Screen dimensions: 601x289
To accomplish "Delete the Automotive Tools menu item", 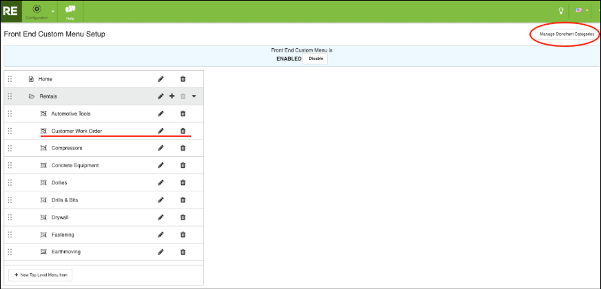I will pos(183,114).
